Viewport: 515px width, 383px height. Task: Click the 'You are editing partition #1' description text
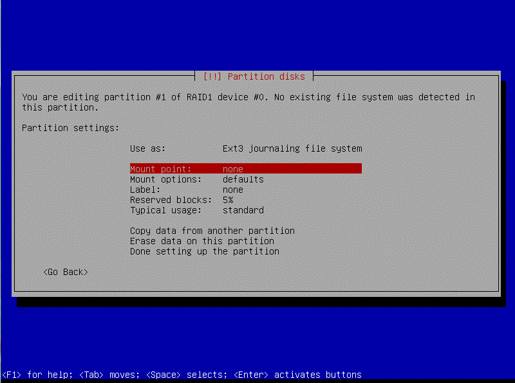point(248,102)
